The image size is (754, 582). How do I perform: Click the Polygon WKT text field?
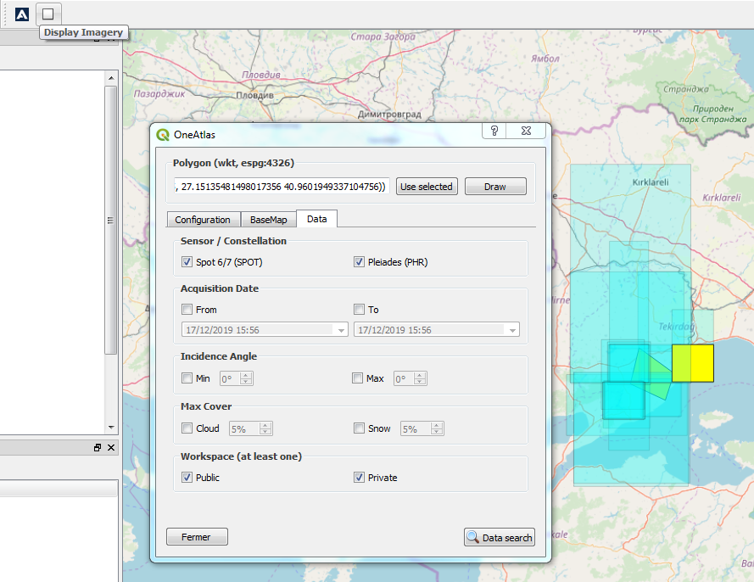click(x=282, y=187)
